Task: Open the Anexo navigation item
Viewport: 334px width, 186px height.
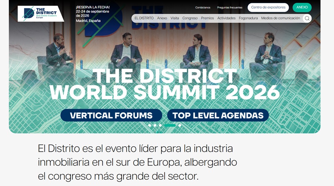Action: (x=162, y=18)
